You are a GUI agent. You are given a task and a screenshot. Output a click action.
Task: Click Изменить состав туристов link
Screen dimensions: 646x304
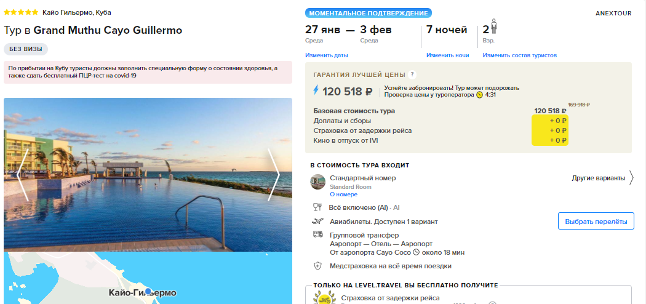(x=519, y=55)
